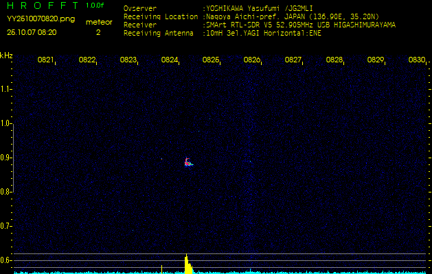Select the 0823 time marker

[x=128, y=60]
